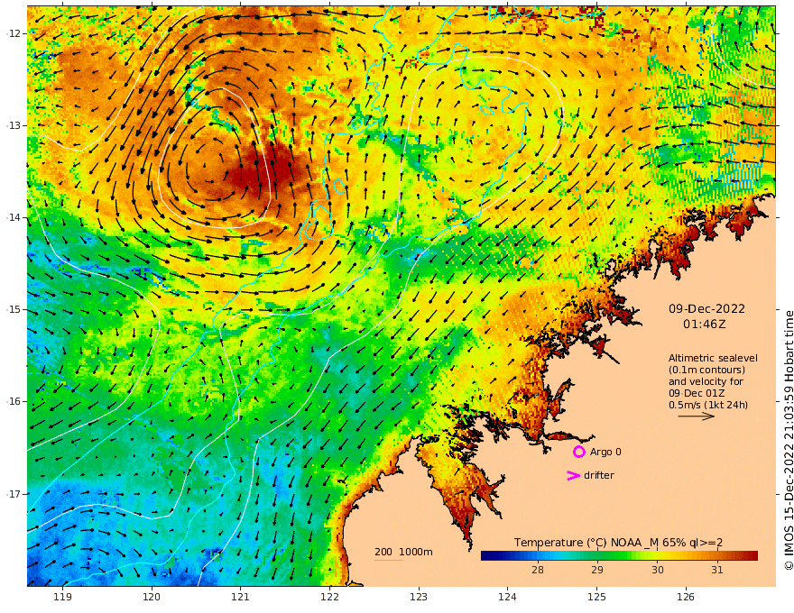Click longitude axis label 124

pos(507,597)
